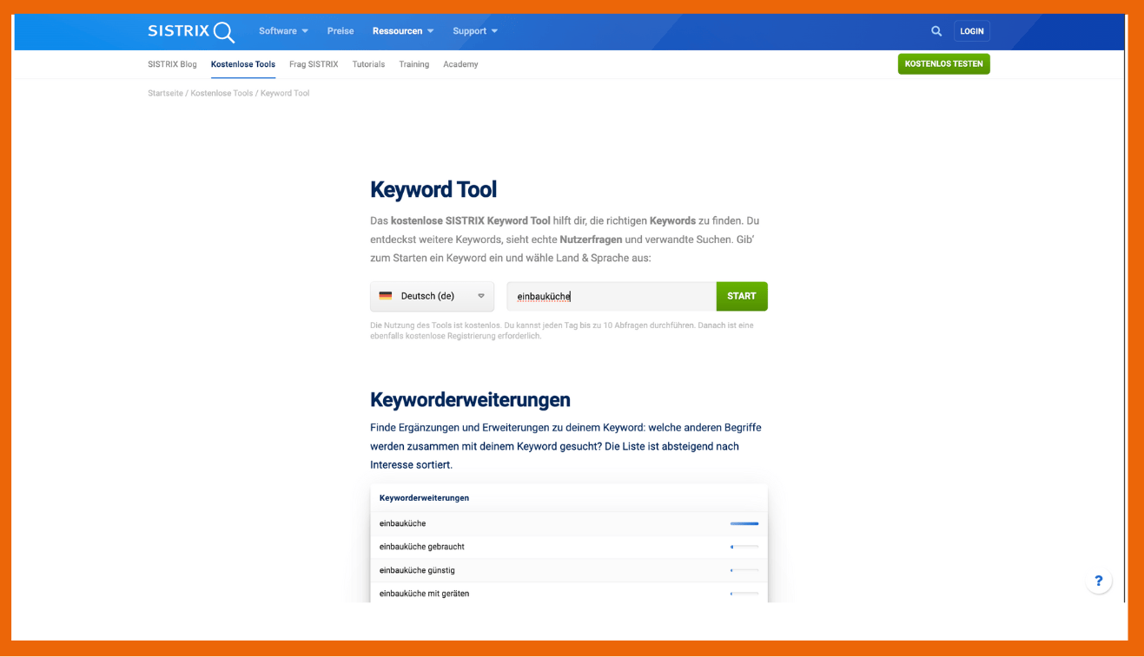This screenshot has height=657, width=1144.
Task: Open the Support dropdown
Action: coord(474,31)
